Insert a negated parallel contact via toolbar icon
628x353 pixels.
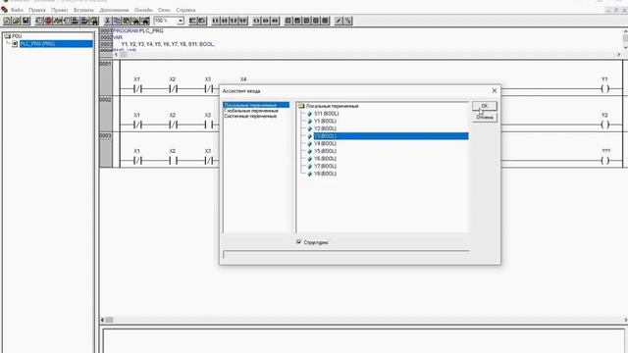click(x=243, y=21)
